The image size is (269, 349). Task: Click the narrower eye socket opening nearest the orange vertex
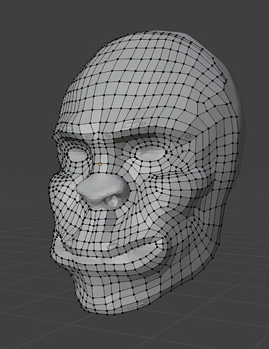[78, 154]
